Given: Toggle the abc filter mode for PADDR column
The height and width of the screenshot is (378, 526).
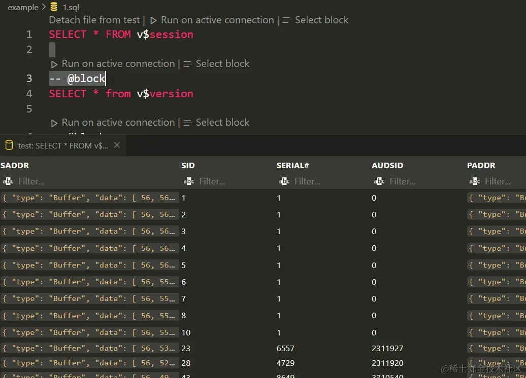Looking at the screenshot, I should pos(475,181).
